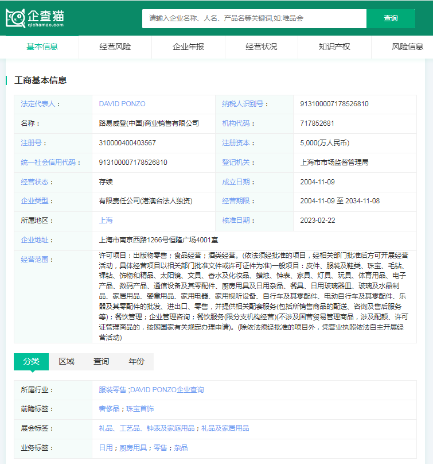This screenshot has width=433, height=464.
Task: Click the established date 2004-11-09
Action: (317, 182)
